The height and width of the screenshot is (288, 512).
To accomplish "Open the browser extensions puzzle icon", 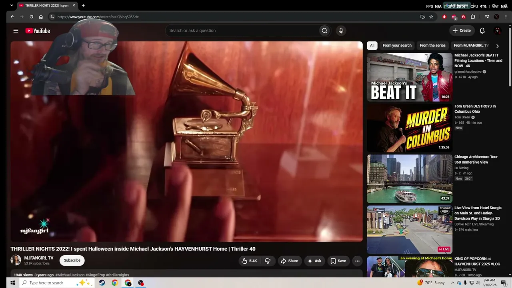I will 473,17.
